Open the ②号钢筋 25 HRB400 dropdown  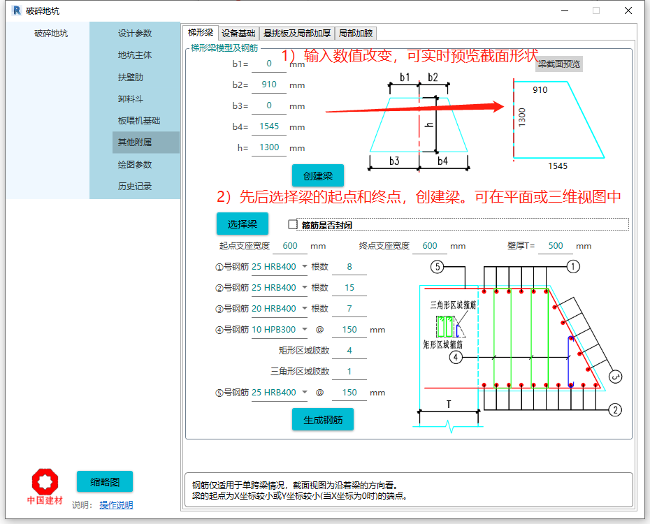coord(279,287)
